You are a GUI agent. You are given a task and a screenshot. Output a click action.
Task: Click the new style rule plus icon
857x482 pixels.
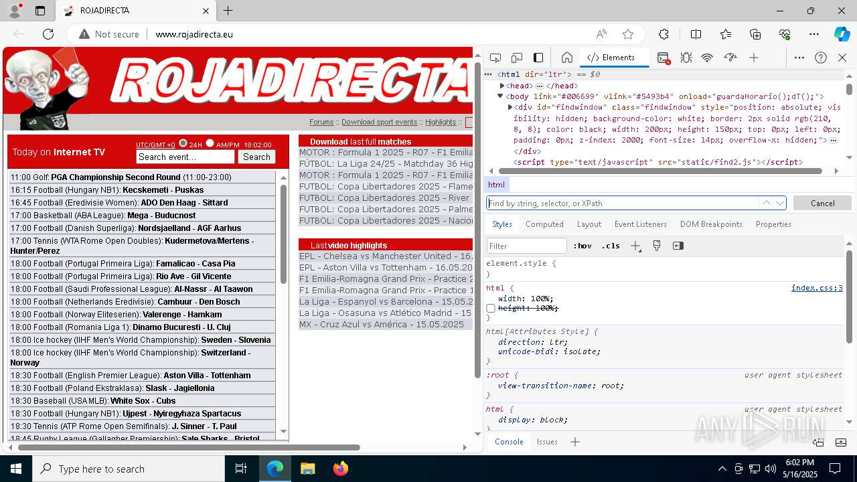click(x=635, y=246)
